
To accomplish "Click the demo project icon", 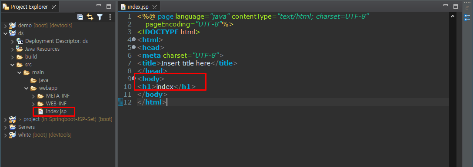I will click(x=12, y=25).
